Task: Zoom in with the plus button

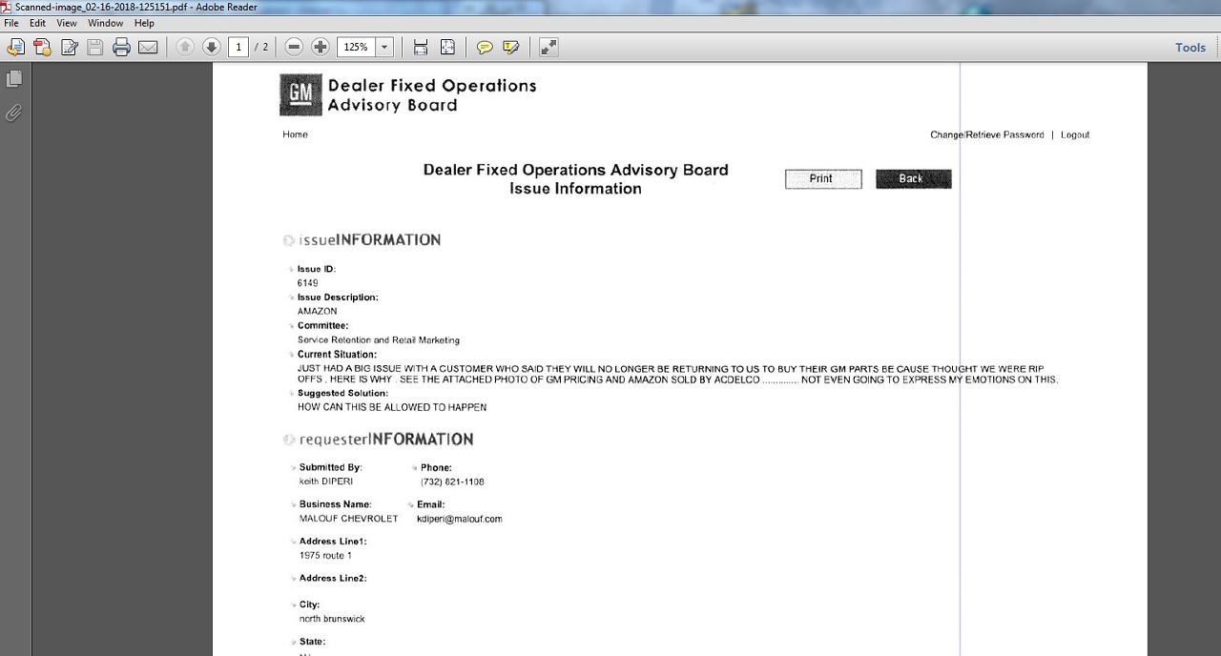Action: point(321,47)
